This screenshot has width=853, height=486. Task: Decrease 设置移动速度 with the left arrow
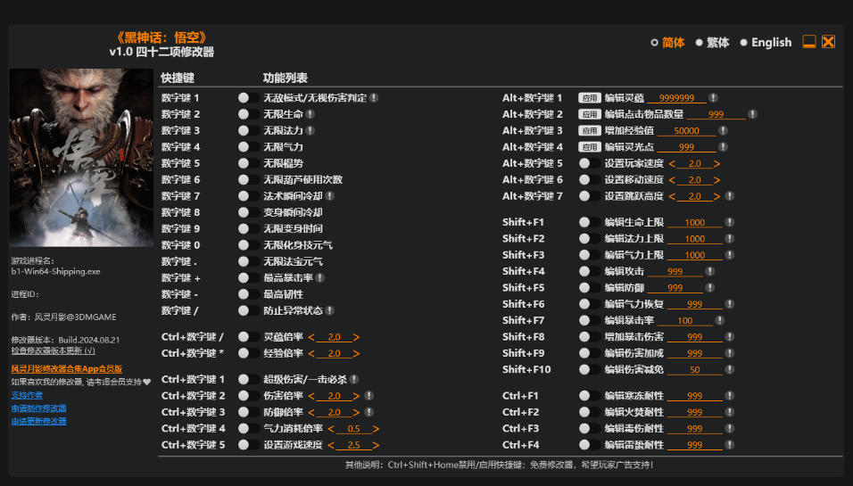[672, 179]
